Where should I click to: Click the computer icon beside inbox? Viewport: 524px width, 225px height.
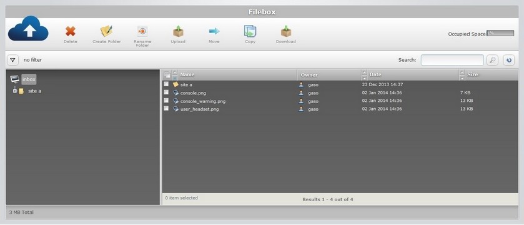15,79
